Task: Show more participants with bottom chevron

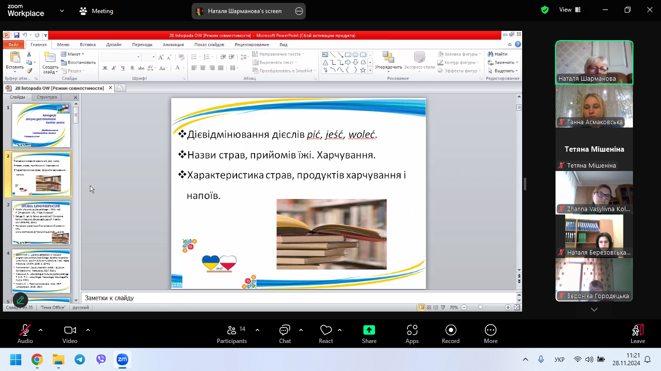Action: click(594, 310)
